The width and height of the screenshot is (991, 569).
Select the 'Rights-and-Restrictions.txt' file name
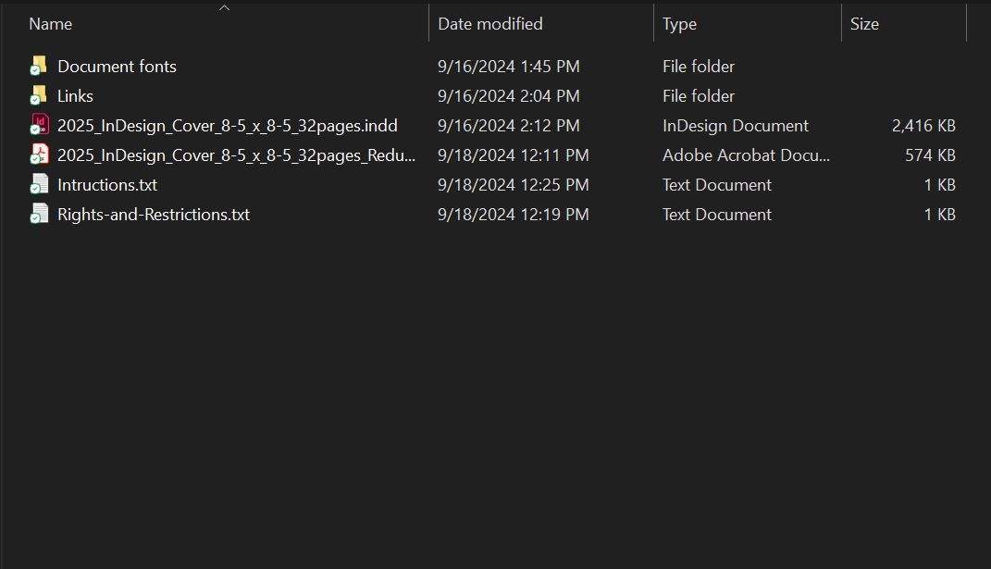coord(154,215)
